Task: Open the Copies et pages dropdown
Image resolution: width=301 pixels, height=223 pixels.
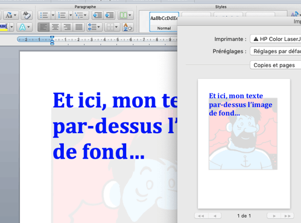Action: pos(276,65)
